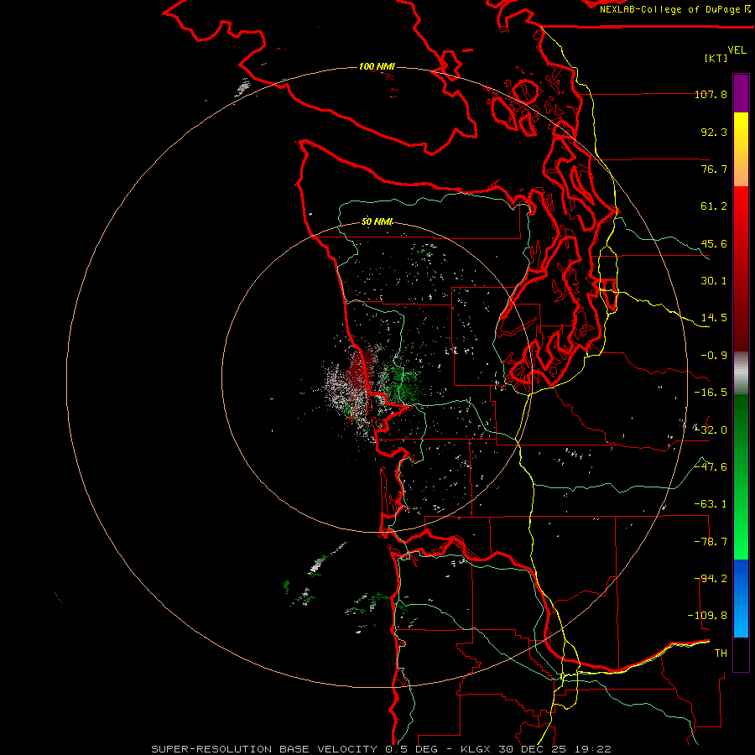
Task: Select the 76.7 scale value
Action: (714, 169)
